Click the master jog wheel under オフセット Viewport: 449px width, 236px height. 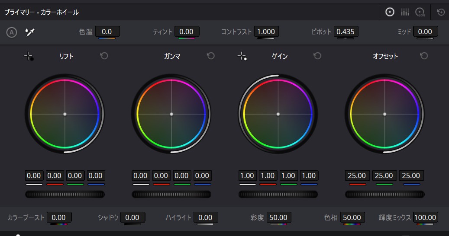pyautogui.click(x=384, y=195)
